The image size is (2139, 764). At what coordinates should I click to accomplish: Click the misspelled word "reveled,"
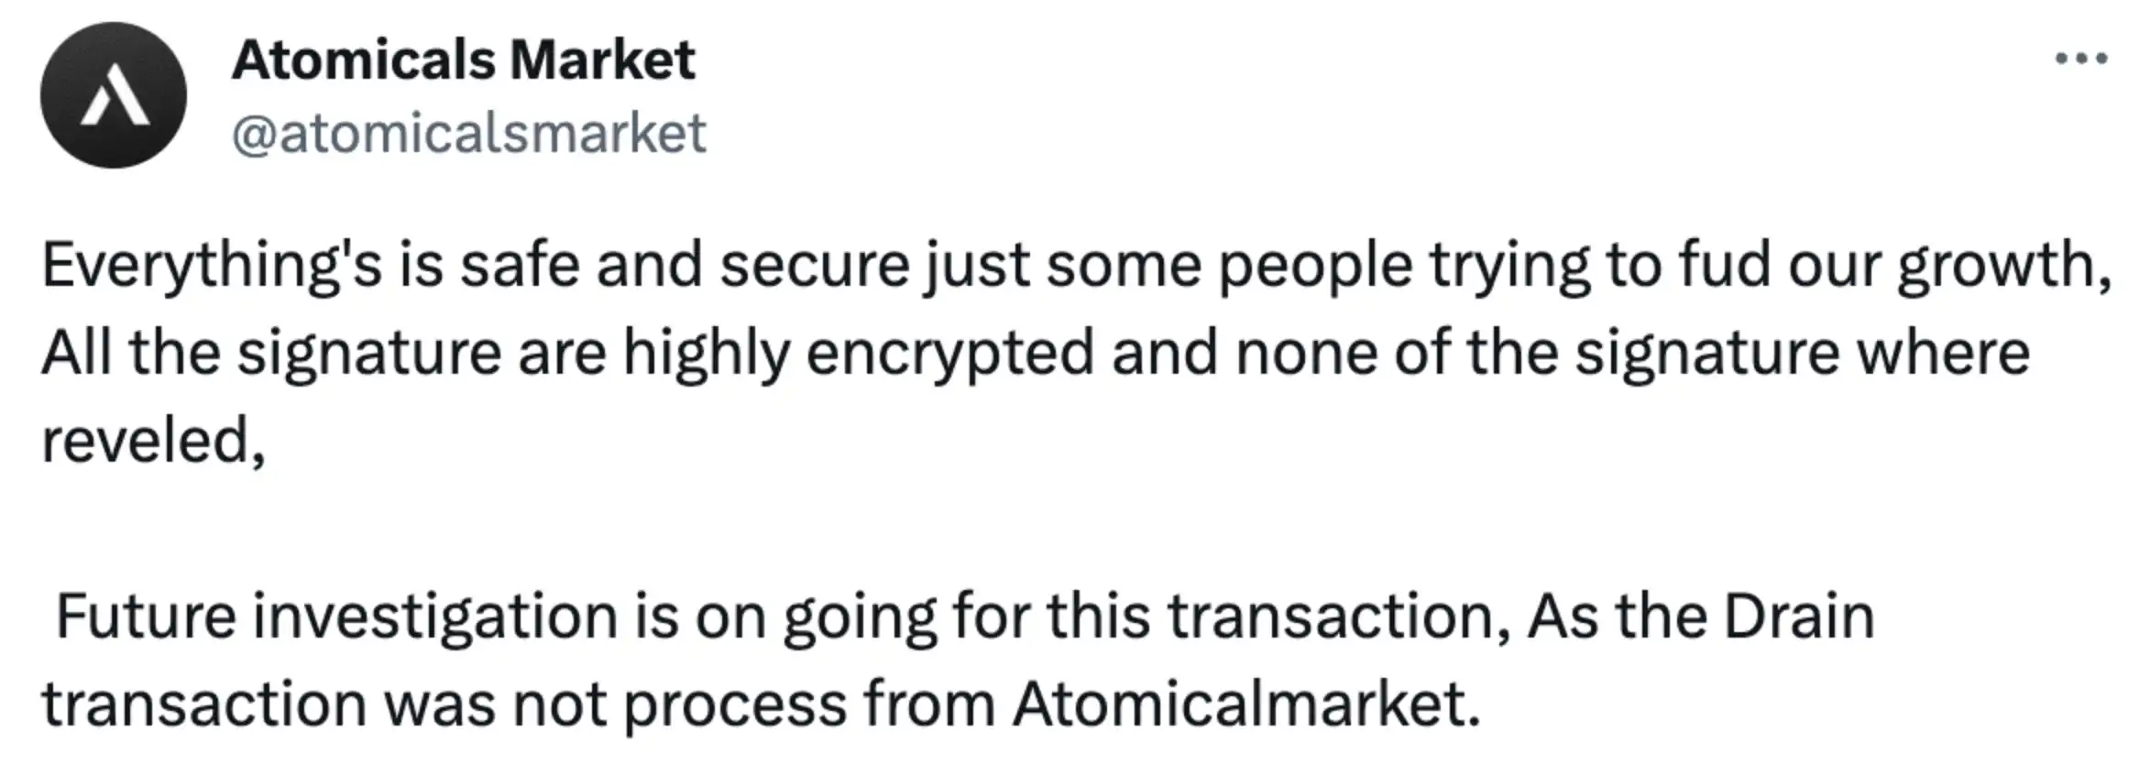(153, 441)
